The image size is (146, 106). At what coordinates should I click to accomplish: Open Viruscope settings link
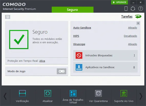79,44
